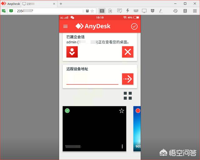Minimize the AnyDesk window
This screenshot has height=160, width=200.
coord(175,4)
